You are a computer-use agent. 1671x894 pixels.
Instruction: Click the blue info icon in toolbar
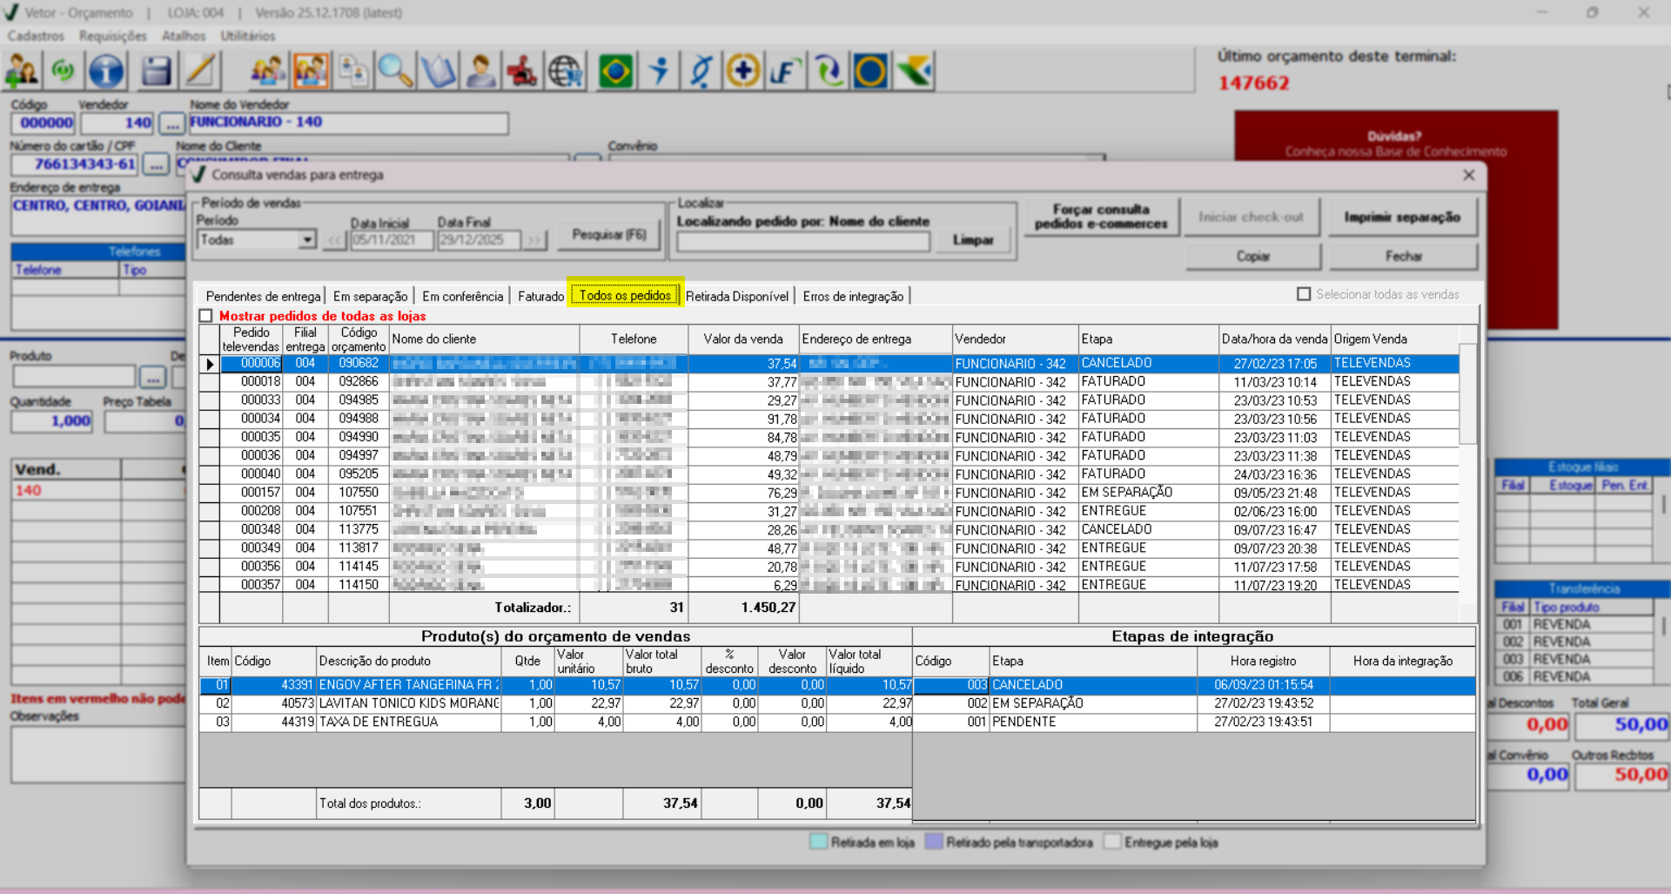(106, 71)
